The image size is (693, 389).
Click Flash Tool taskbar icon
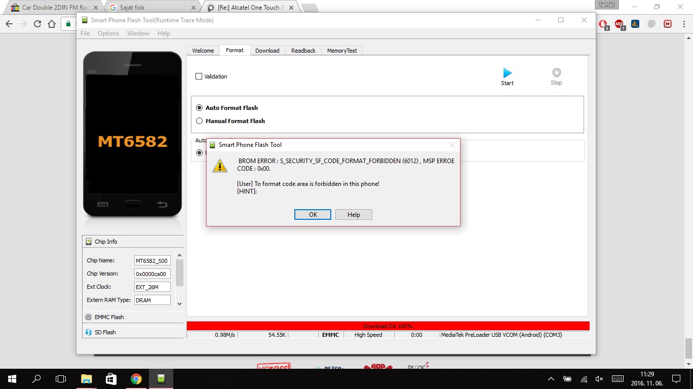point(161,378)
